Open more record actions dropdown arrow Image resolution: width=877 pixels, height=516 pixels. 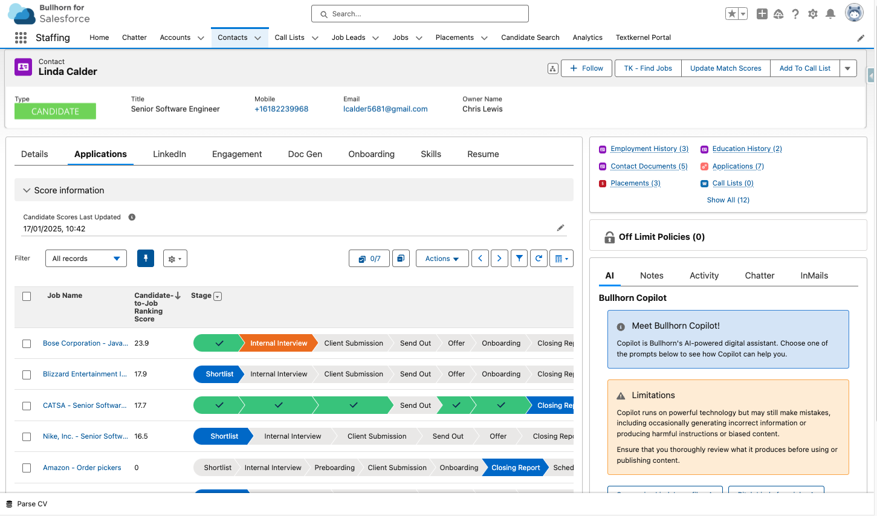pyautogui.click(x=847, y=68)
